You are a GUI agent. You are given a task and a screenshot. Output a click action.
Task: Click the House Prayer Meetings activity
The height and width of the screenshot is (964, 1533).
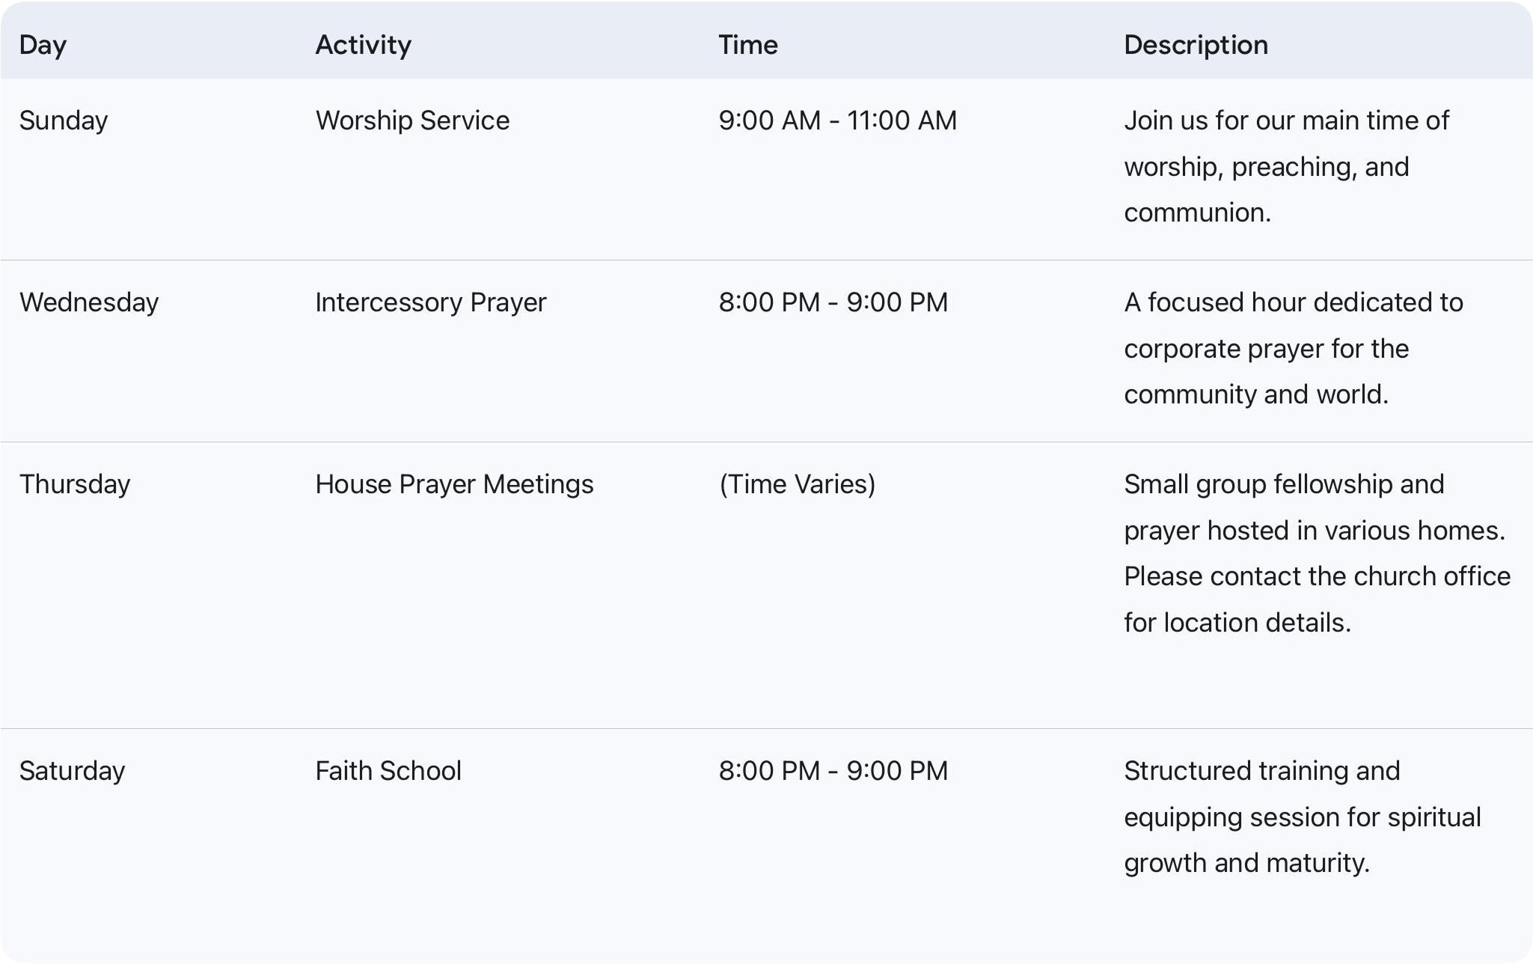[454, 484]
